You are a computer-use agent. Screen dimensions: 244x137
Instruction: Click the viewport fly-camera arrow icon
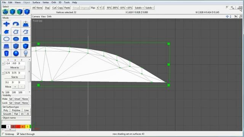click(236, 16)
